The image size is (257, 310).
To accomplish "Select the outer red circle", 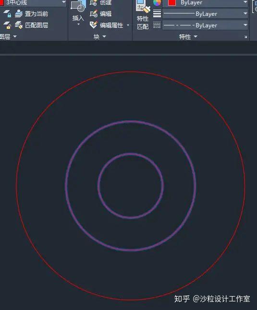I will coord(131,72).
